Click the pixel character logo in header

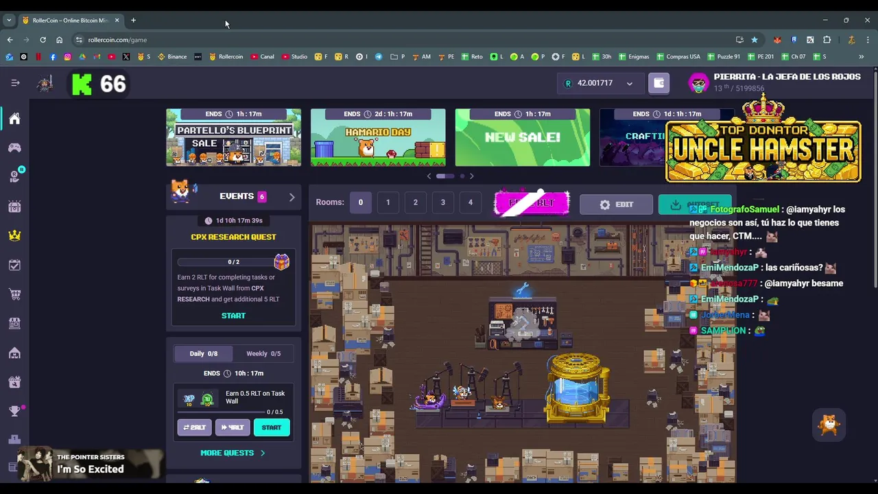click(45, 84)
